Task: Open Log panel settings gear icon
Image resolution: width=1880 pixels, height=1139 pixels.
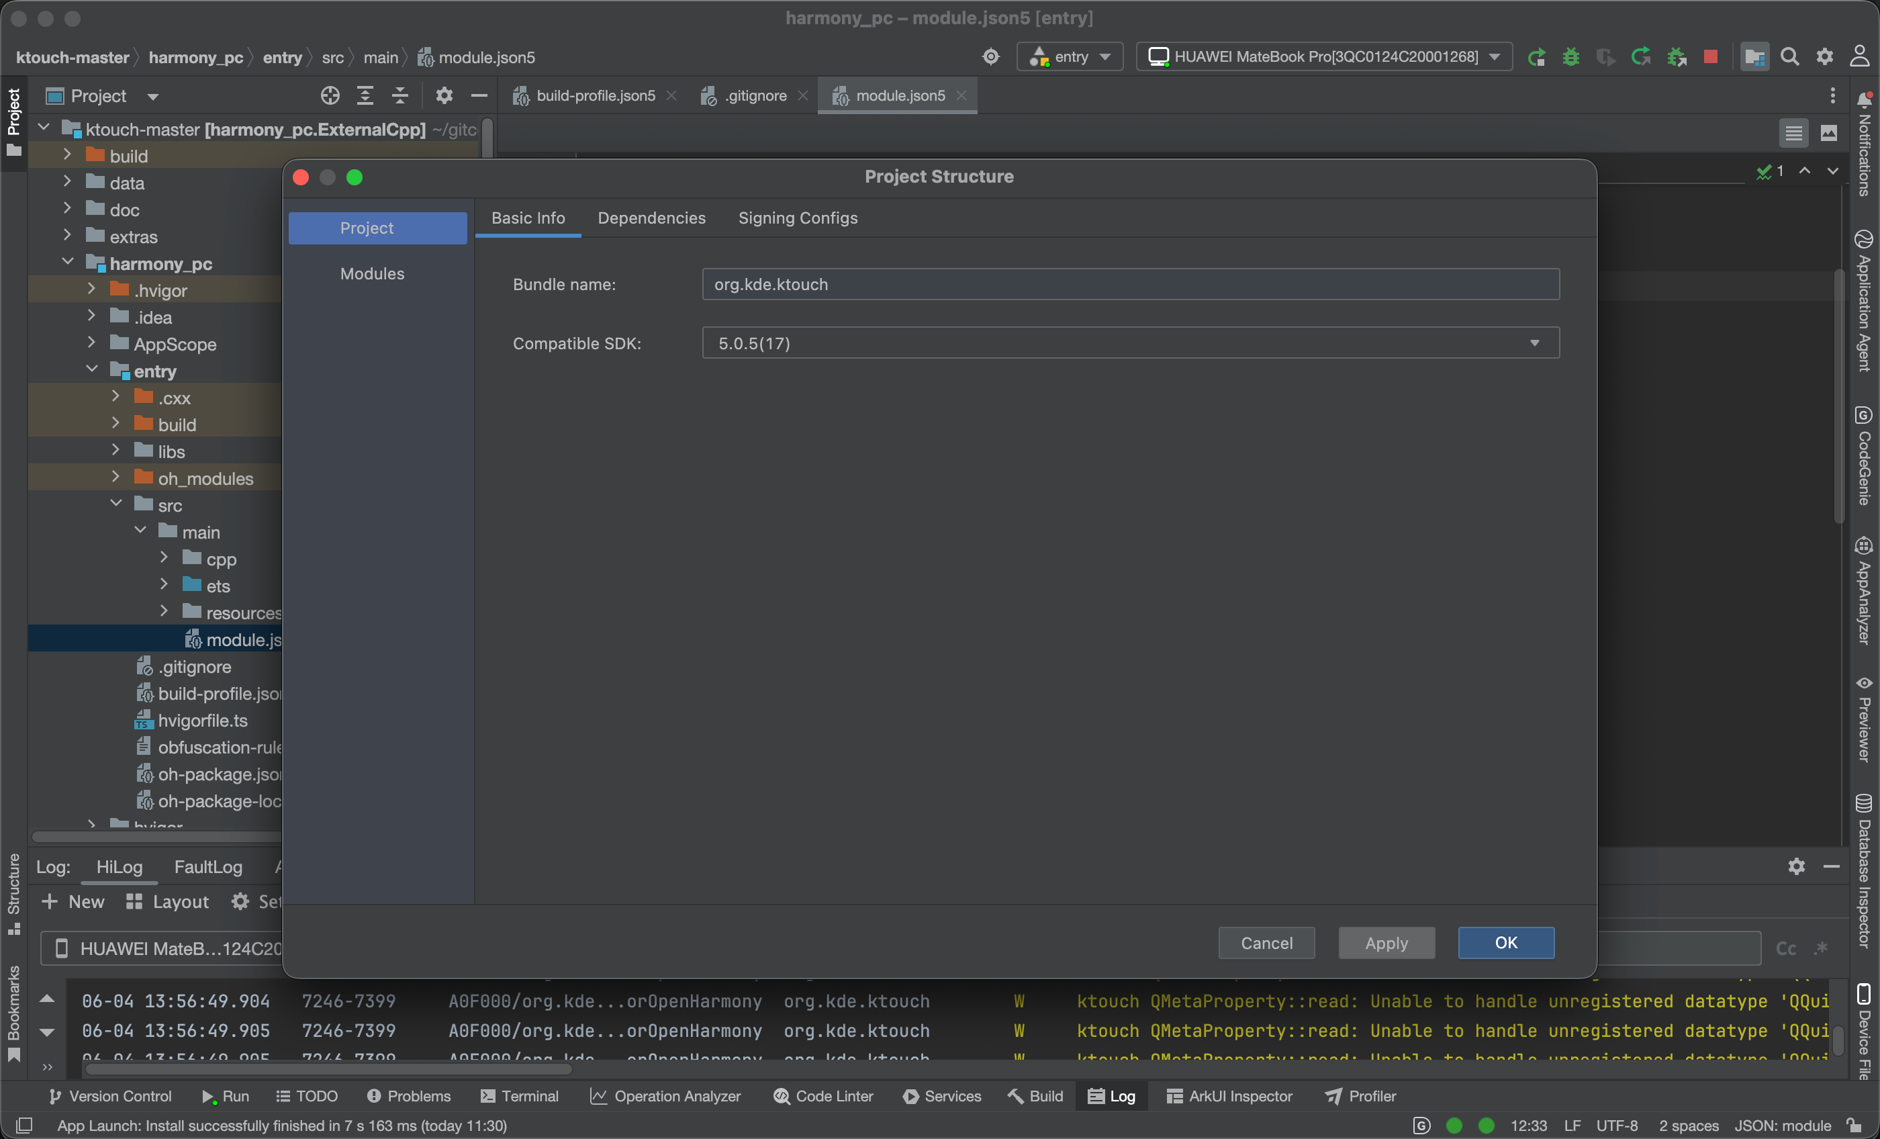Action: 1796,866
